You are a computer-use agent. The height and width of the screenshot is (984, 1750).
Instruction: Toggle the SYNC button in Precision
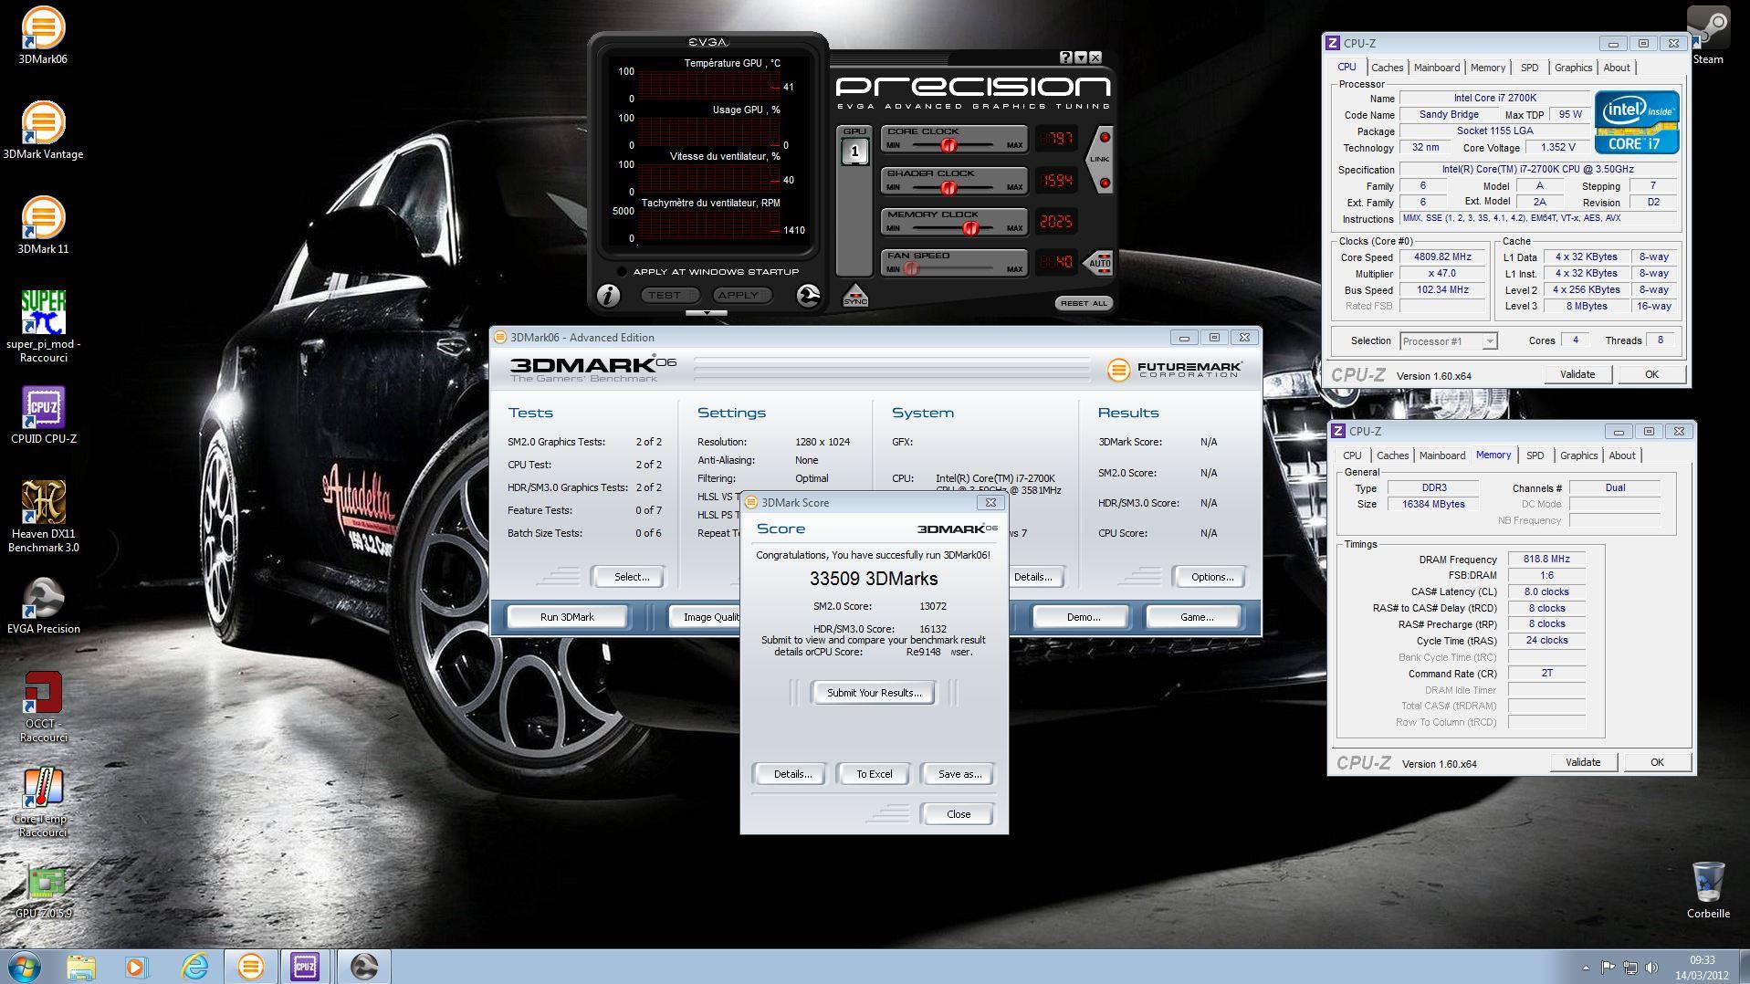(x=855, y=296)
